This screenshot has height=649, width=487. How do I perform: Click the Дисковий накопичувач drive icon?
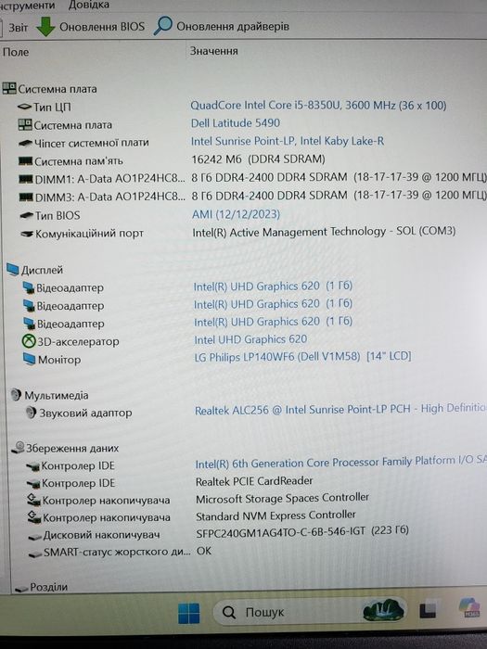(35, 537)
